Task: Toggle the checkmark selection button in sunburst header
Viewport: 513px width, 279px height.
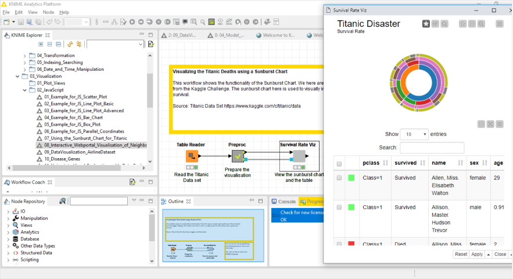Action: coord(435,24)
